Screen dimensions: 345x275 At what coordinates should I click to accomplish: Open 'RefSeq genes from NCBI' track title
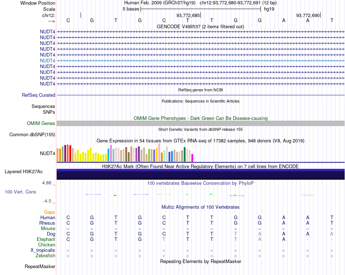tap(200, 90)
